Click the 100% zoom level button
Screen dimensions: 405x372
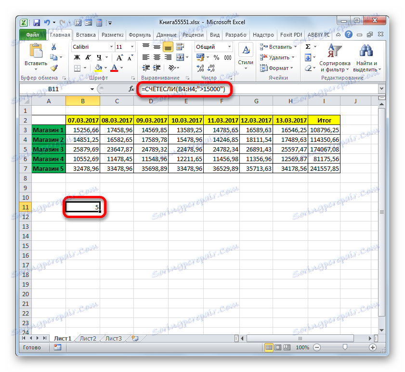pyautogui.click(x=302, y=347)
